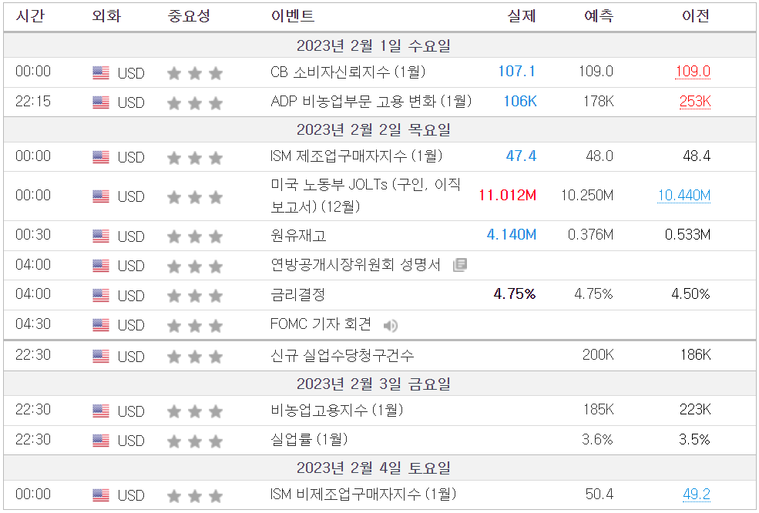Viewport: 759px width, 513px height.
Task: Click forecast value 0.376M
Action: click(x=590, y=235)
